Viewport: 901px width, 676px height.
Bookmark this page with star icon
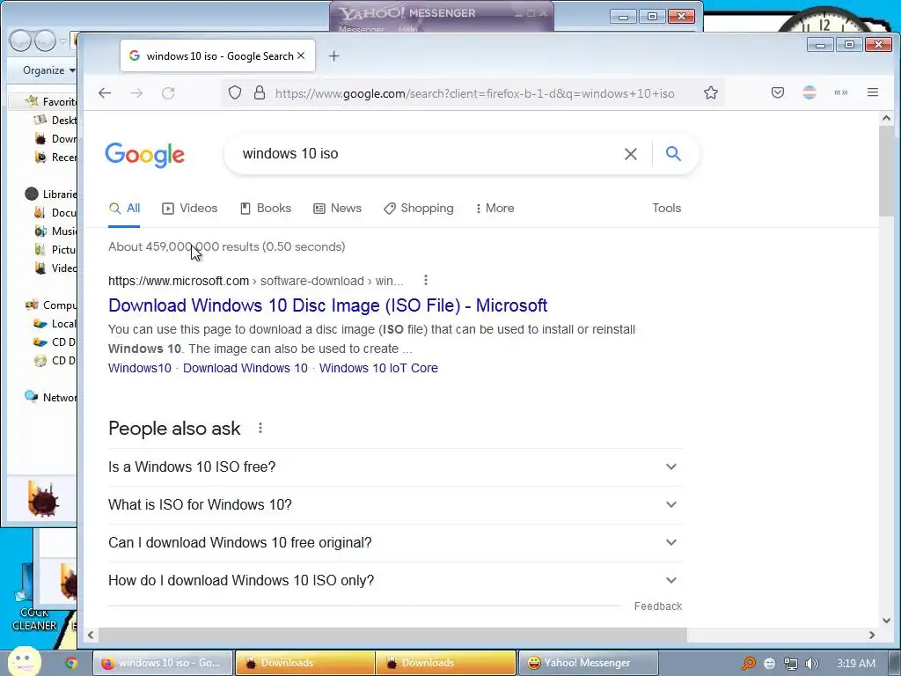click(711, 92)
